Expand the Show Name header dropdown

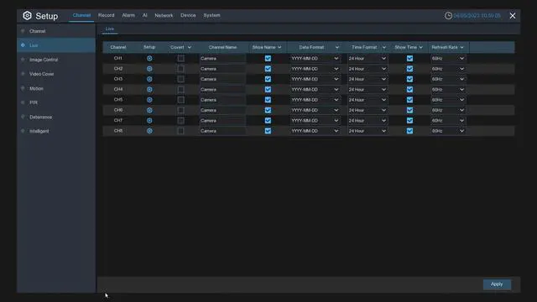click(279, 47)
